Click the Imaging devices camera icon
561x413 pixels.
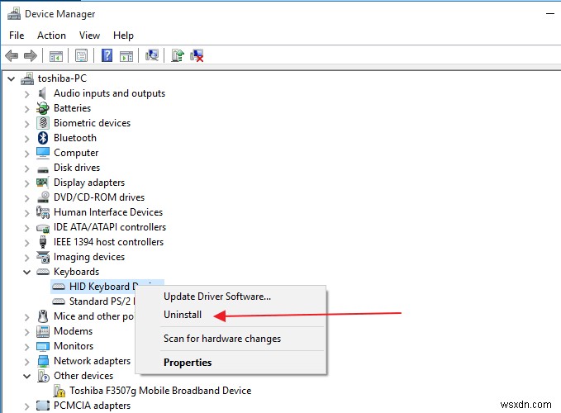pos(43,257)
